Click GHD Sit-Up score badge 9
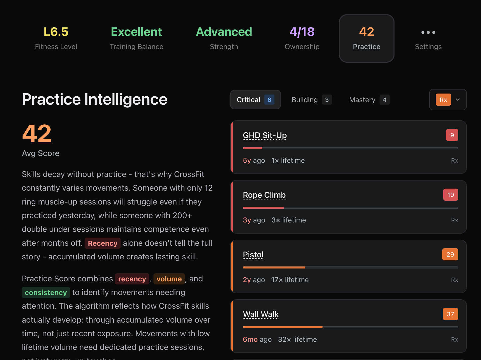Image resolution: width=481 pixels, height=360 pixels. point(452,135)
